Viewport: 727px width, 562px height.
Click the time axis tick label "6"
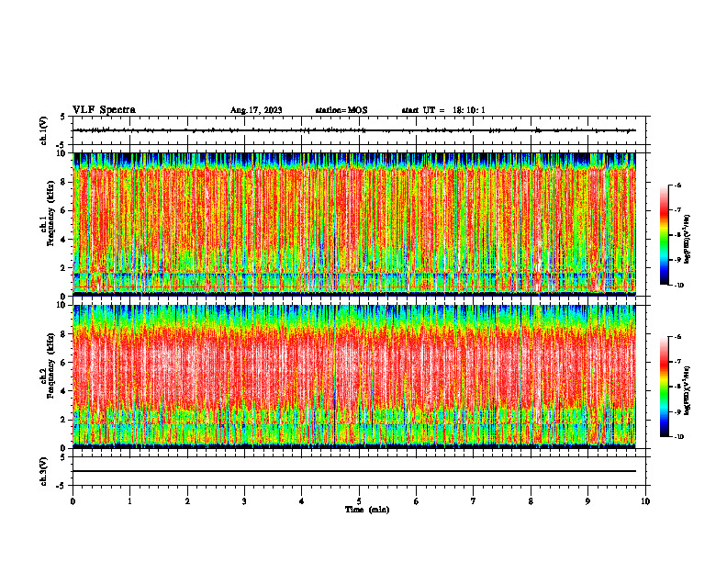pos(417,501)
